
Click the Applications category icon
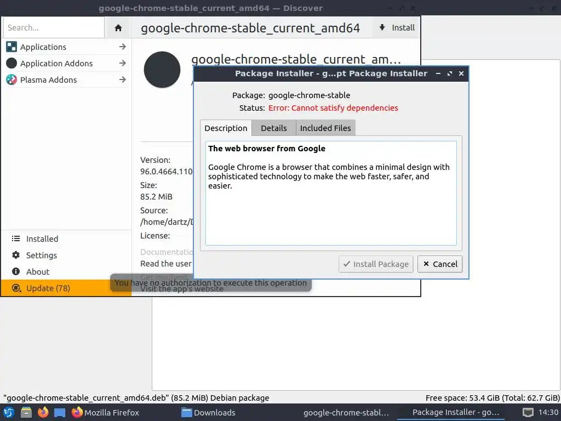(12, 47)
